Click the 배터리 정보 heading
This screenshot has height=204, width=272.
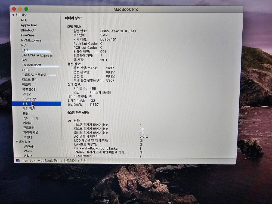(73, 18)
